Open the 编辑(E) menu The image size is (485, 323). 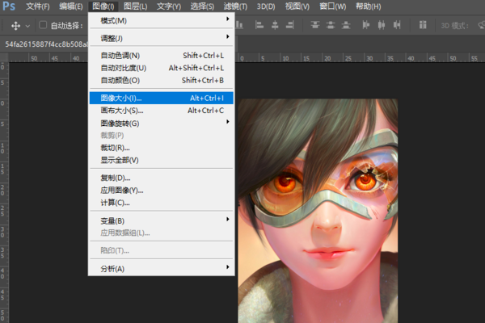71,6
